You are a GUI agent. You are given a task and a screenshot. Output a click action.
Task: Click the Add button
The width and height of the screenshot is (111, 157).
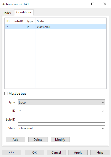pos(15,140)
